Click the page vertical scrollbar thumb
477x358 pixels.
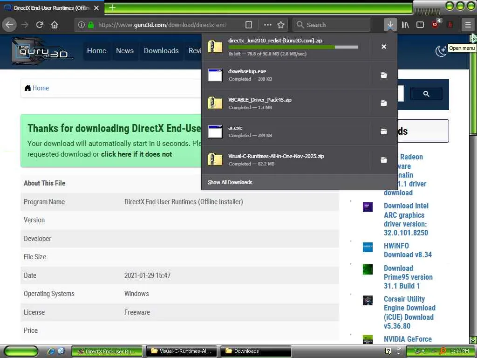coord(473,88)
